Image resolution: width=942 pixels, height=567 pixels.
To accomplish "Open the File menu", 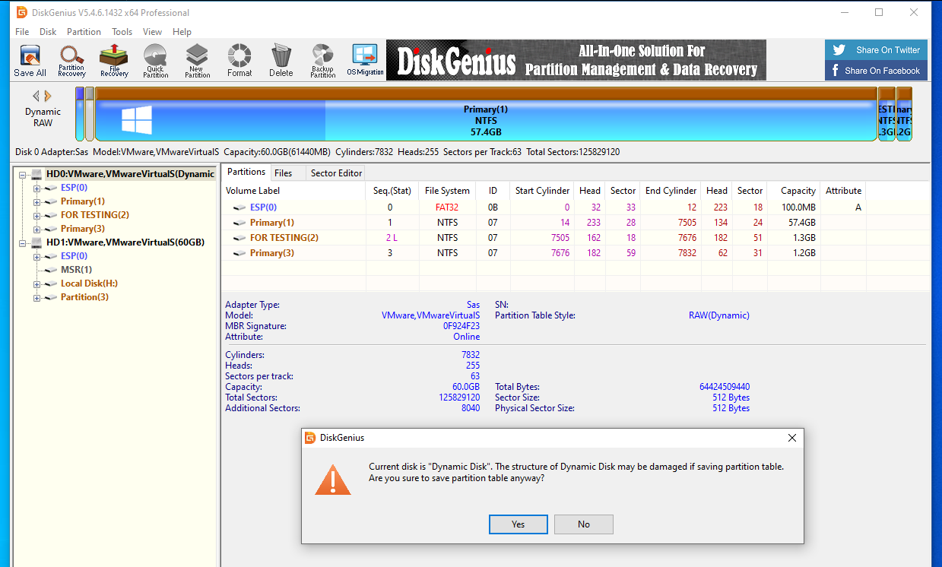I will pos(22,32).
